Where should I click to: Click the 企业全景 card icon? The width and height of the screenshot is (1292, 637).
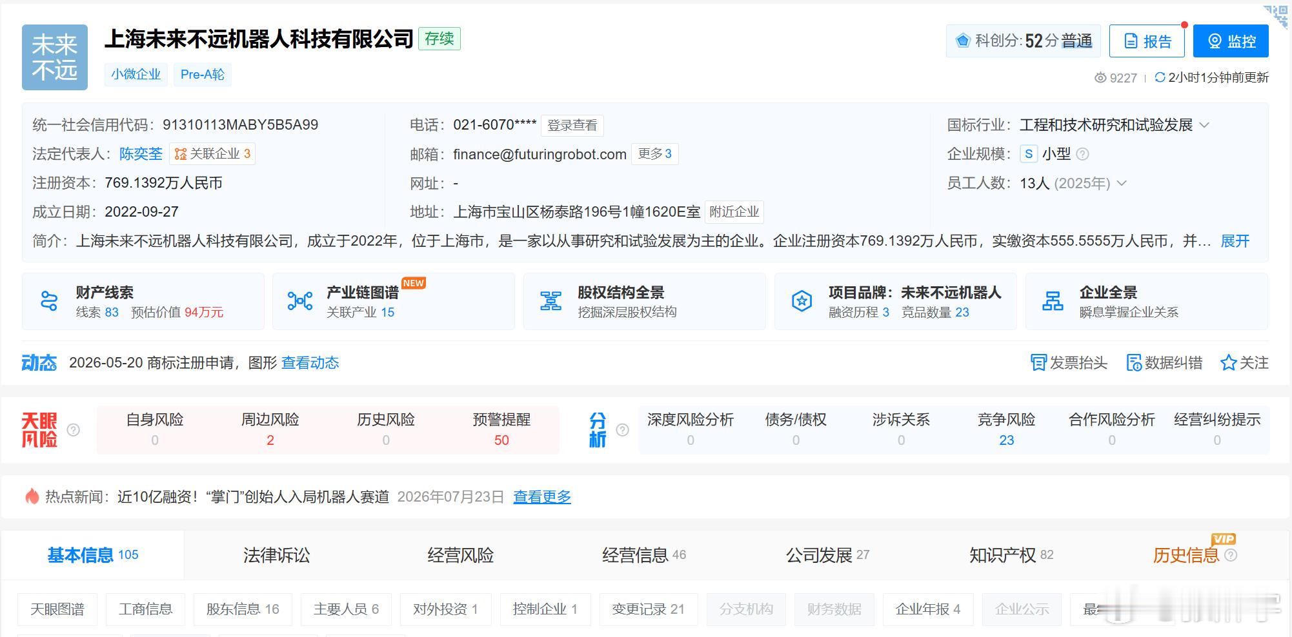click(x=1053, y=301)
